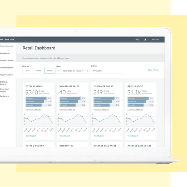Select the Day view option
The height and width of the screenshot is (187, 187).
28,71
